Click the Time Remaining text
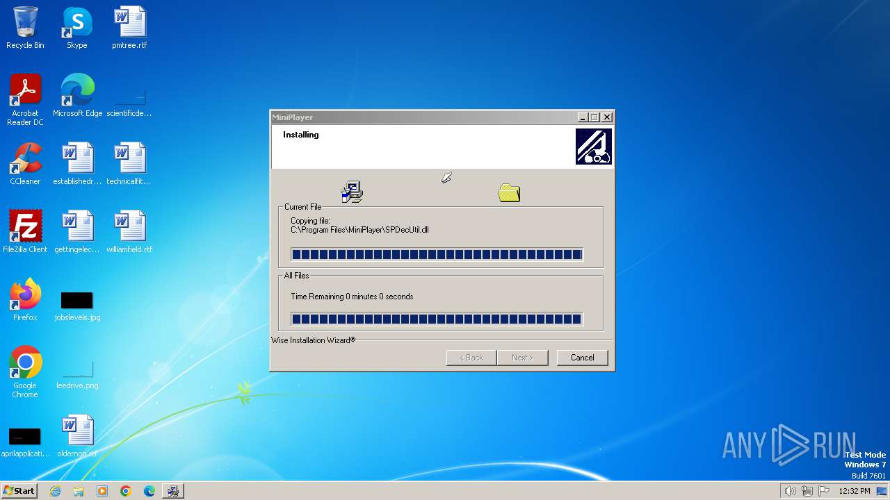The width and height of the screenshot is (890, 500). (352, 297)
